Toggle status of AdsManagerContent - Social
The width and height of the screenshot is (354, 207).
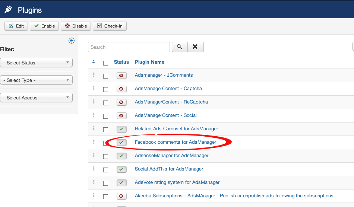coord(121,116)
